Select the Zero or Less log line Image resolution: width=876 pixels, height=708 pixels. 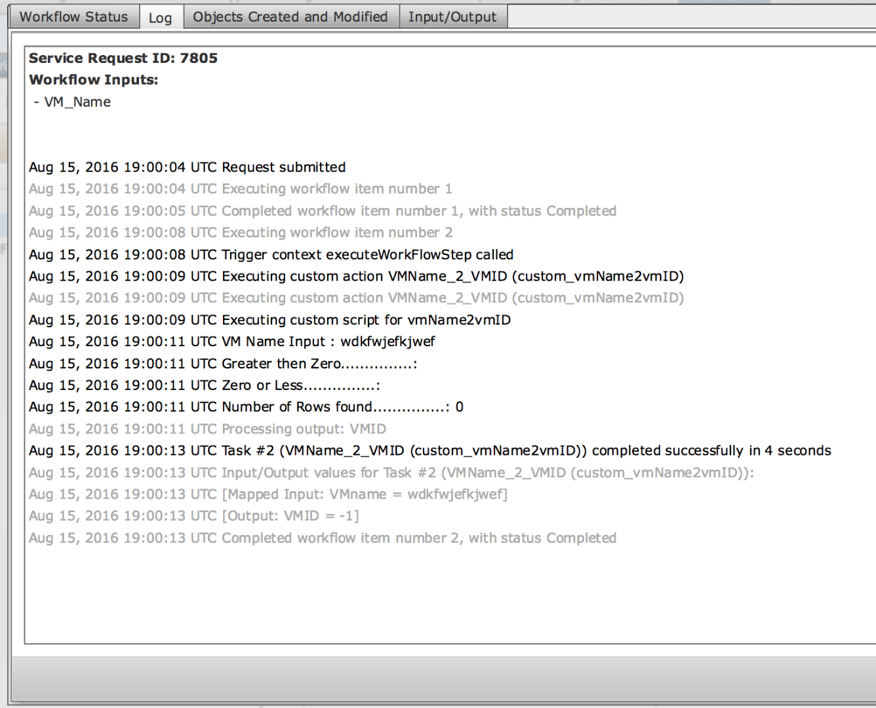click(x=205, y=385)
